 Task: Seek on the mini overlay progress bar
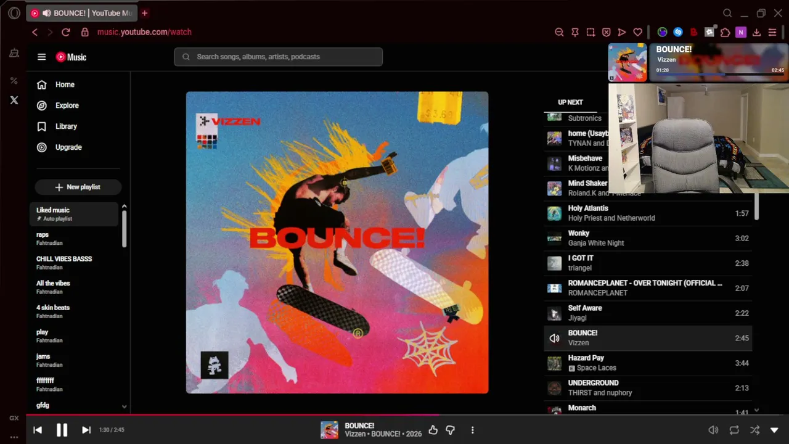[721, 75]
